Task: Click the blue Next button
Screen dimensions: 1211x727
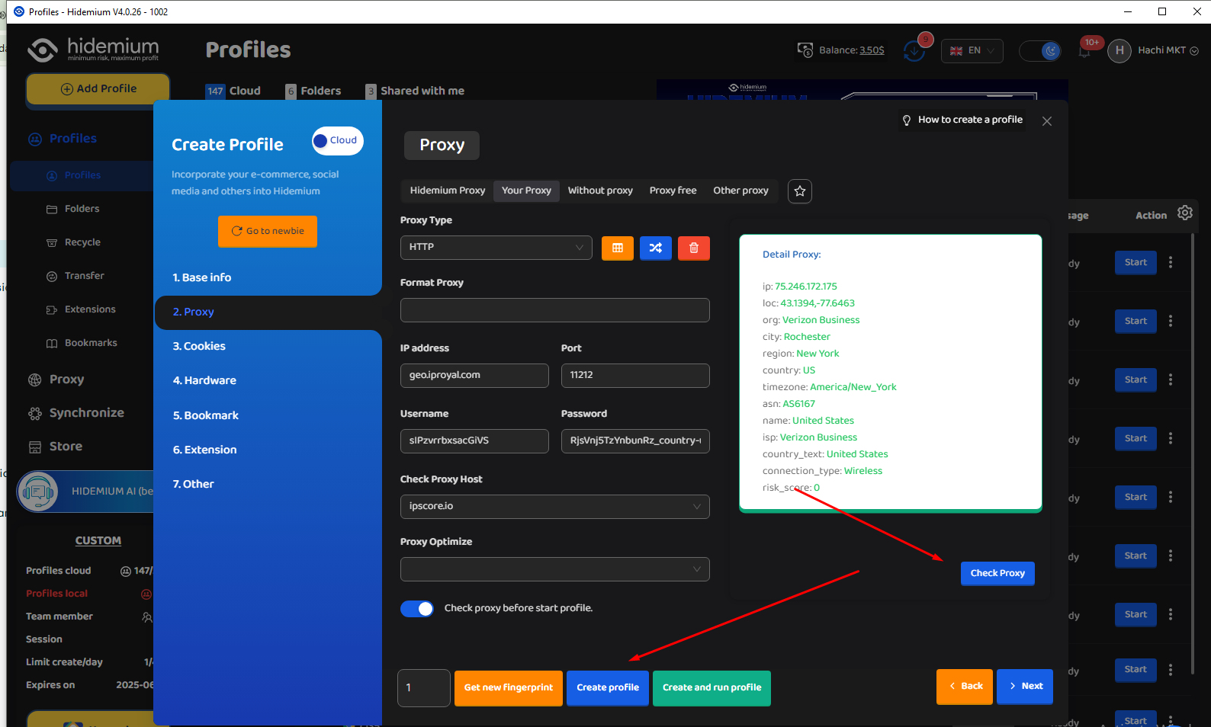Action: pos(1025,687)
